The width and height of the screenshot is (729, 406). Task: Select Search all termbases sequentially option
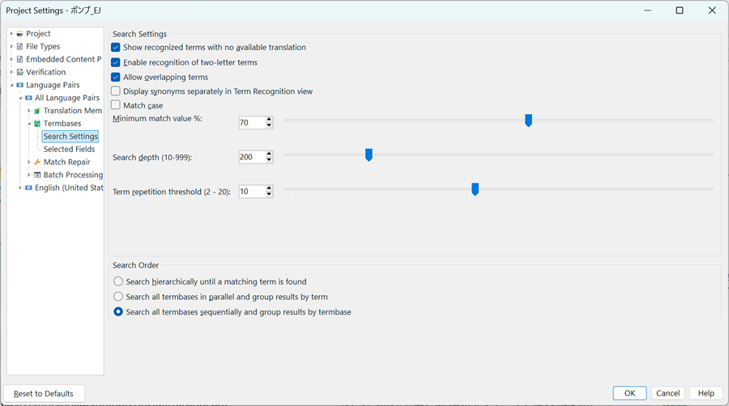118,312
